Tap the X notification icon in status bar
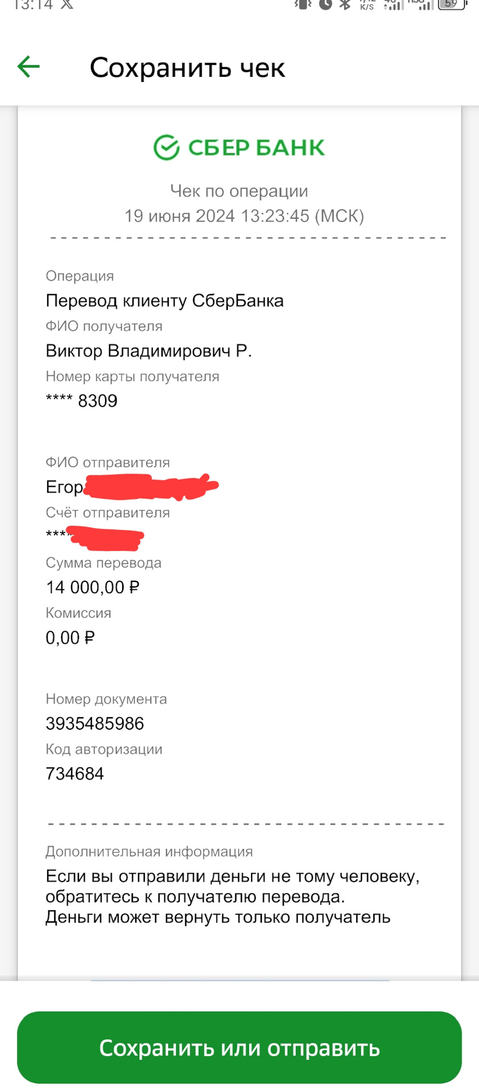The height and width of the screenshot is (1092, 479). 67,5
